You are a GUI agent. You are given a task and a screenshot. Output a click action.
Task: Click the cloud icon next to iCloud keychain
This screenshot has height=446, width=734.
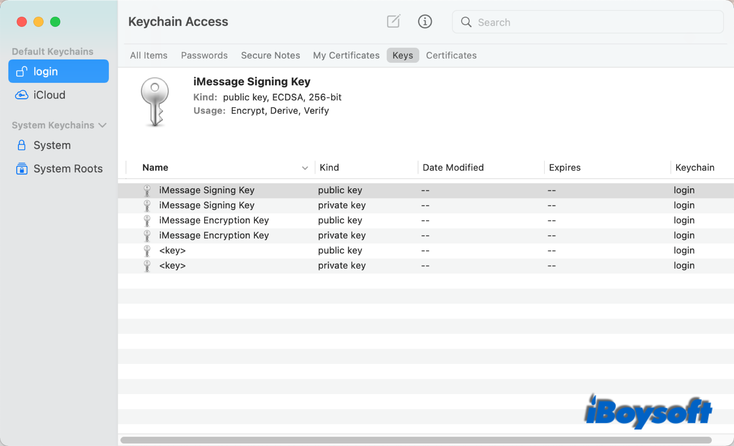pyautogui.click(x=22, y=95)
